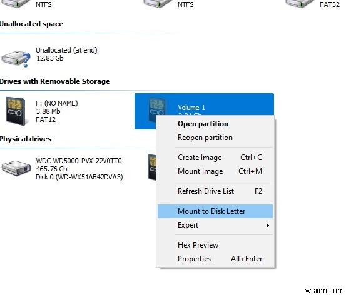
Task: Click the '465.76 Gb' capacity text
Action: pos(51,169)
